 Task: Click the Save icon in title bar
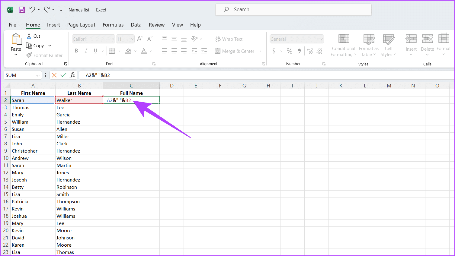pyautogui.click(x=22, y=10)
